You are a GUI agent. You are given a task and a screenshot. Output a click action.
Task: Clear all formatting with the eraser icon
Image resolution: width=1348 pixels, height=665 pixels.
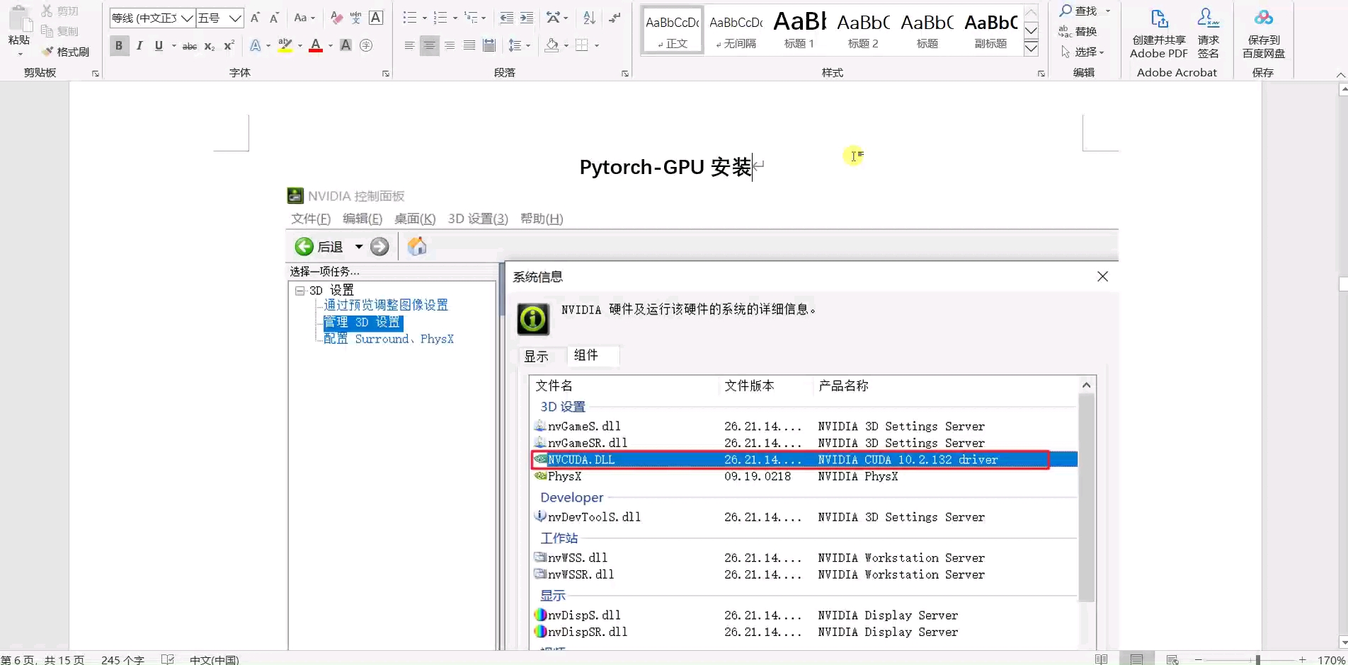tap(336, 18)
